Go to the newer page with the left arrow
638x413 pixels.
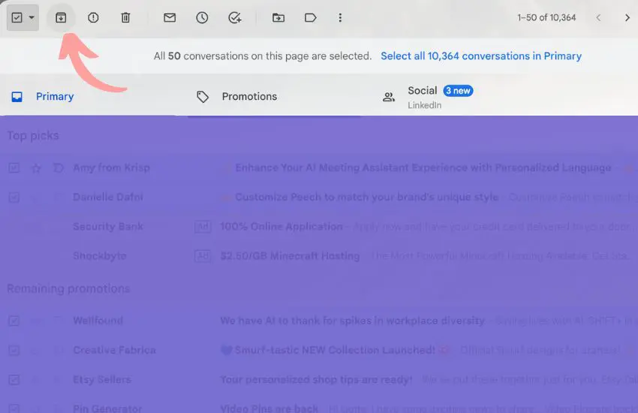(598, 17)
